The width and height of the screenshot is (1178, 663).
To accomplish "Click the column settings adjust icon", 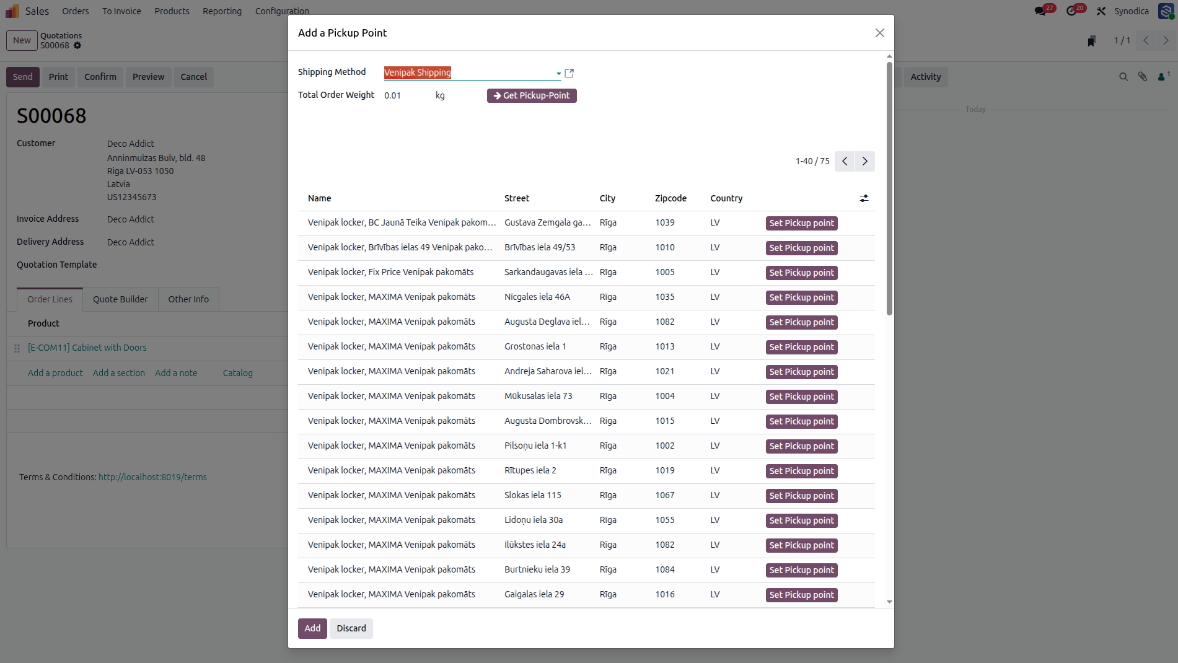I will pos(864,198).
